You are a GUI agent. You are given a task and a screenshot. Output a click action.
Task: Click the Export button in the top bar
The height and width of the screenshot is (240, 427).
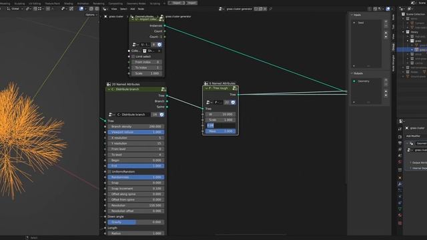coord(177,3)
